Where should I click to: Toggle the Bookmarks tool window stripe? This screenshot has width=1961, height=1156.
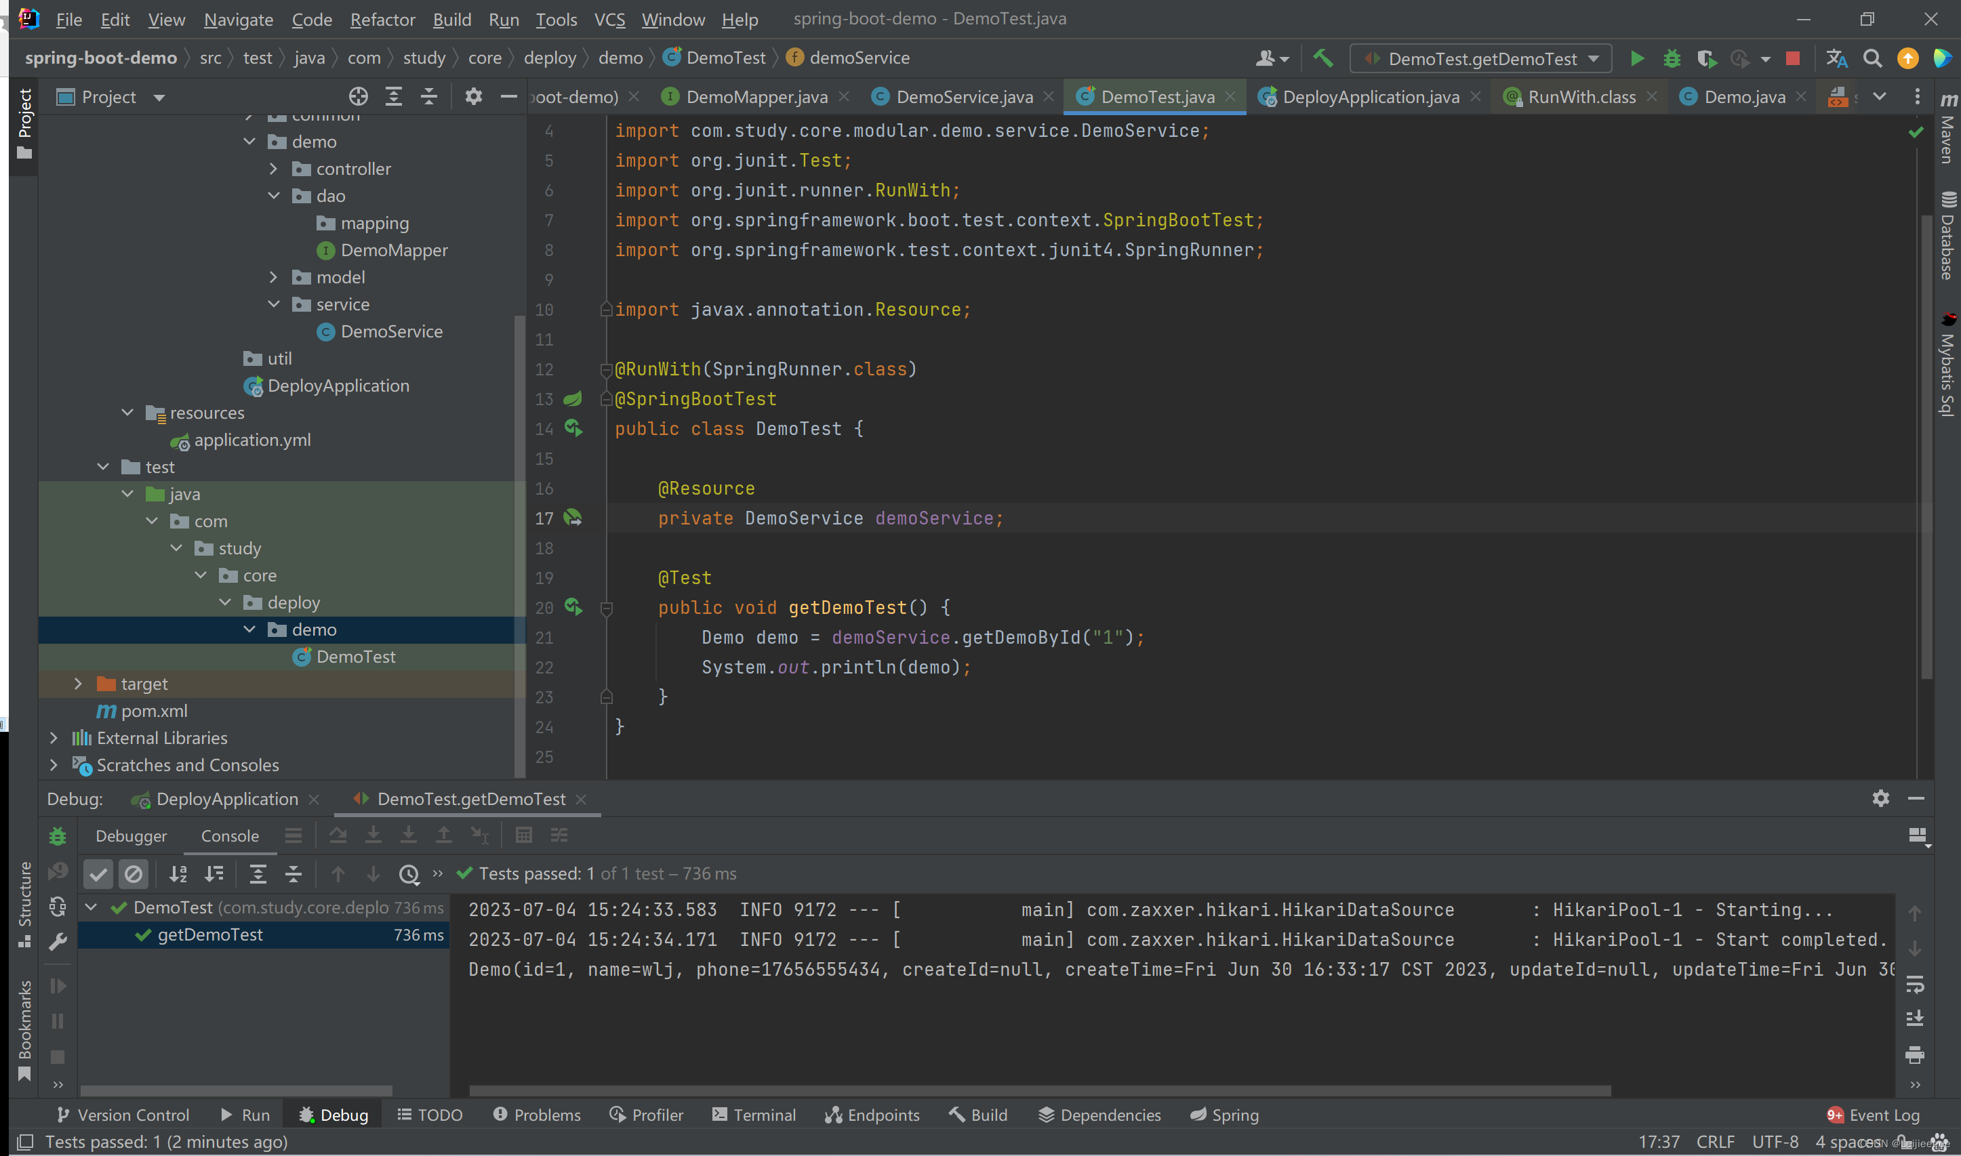24,1031
